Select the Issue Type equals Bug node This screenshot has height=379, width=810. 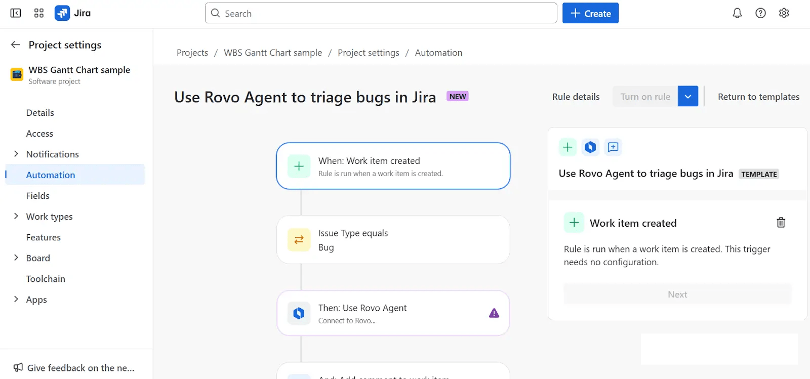[x=393, y=240]
